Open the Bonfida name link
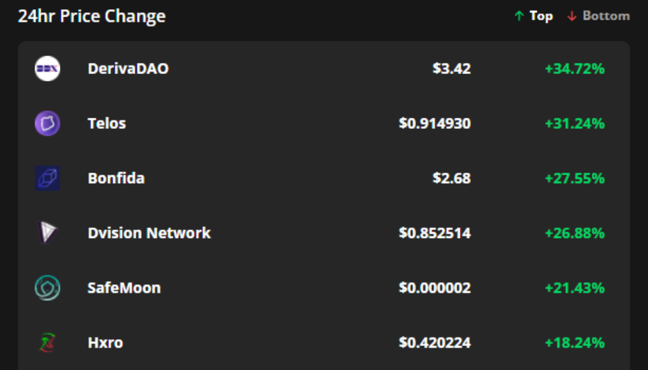Screen dimensions: 648x370 point(116,178)
